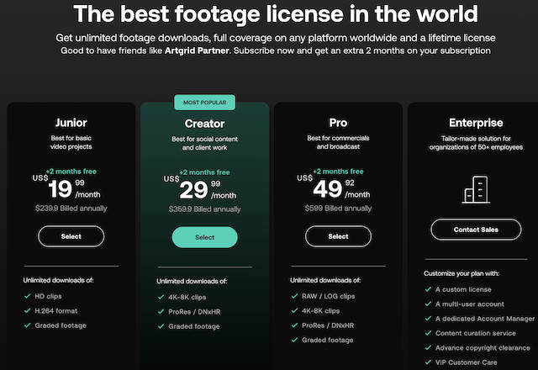Click '$599 Billed annually' text

pos(338,209)
